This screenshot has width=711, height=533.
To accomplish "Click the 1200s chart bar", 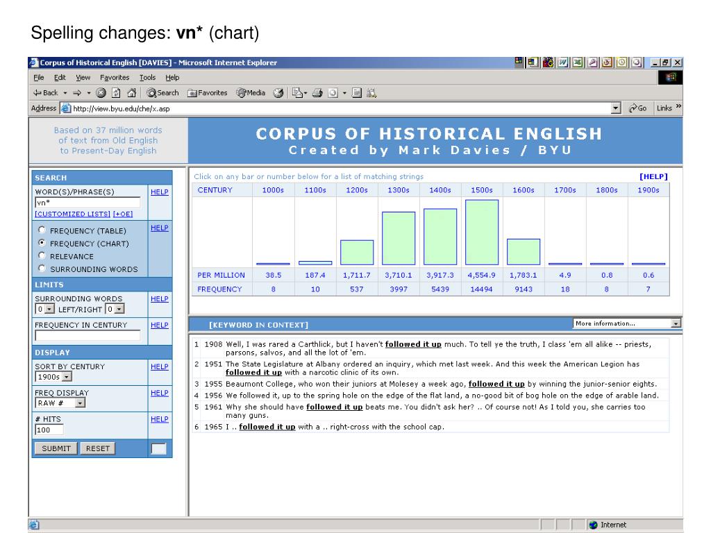I will (x=357, y=253).
